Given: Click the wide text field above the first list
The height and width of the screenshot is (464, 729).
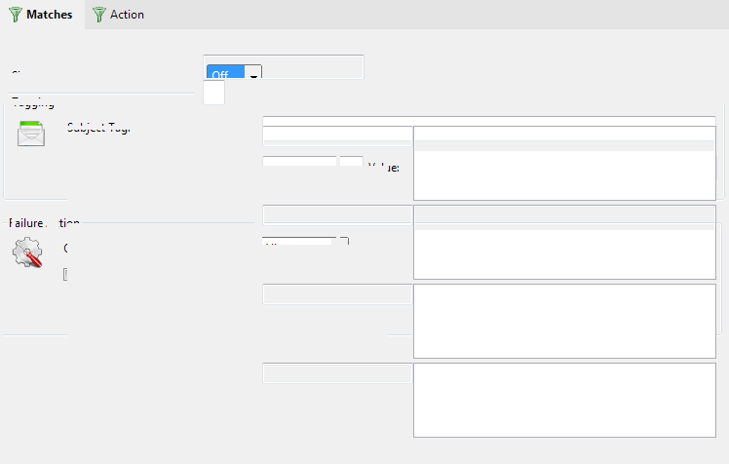Looking at the screenshot, I should pyautogui.click(x=488, y=121).
